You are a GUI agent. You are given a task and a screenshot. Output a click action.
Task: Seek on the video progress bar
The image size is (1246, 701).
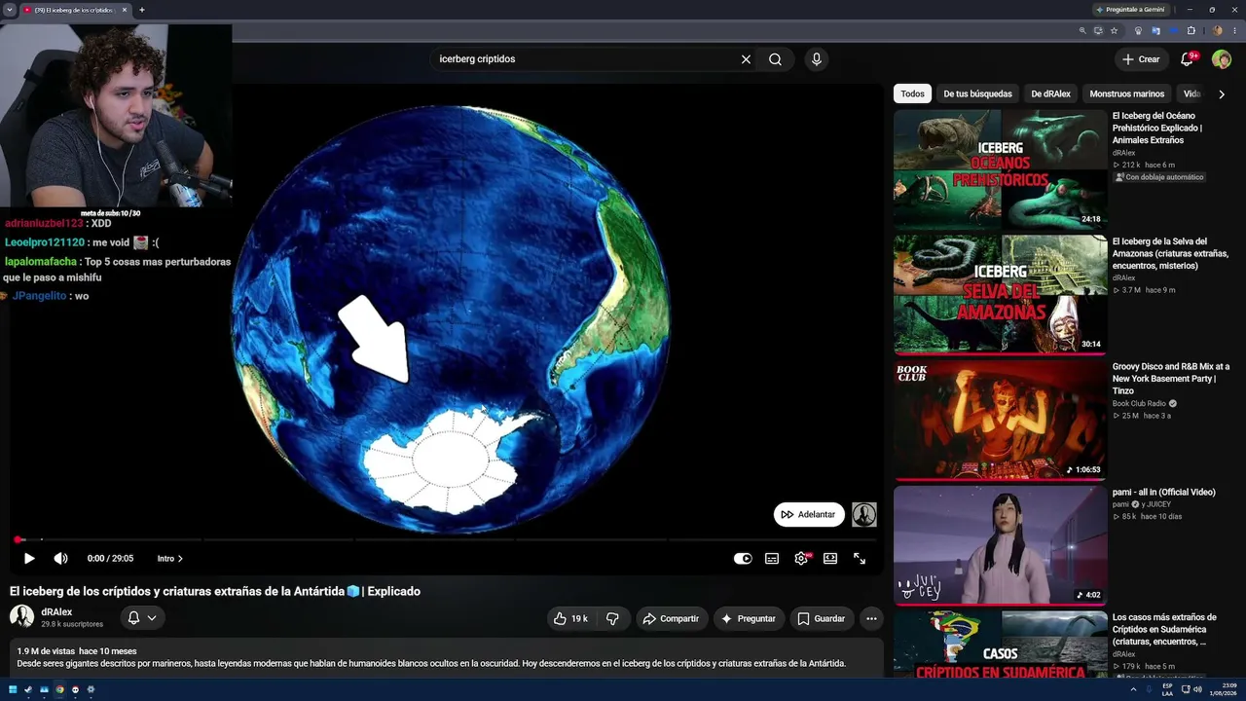(x=448, y=539)
